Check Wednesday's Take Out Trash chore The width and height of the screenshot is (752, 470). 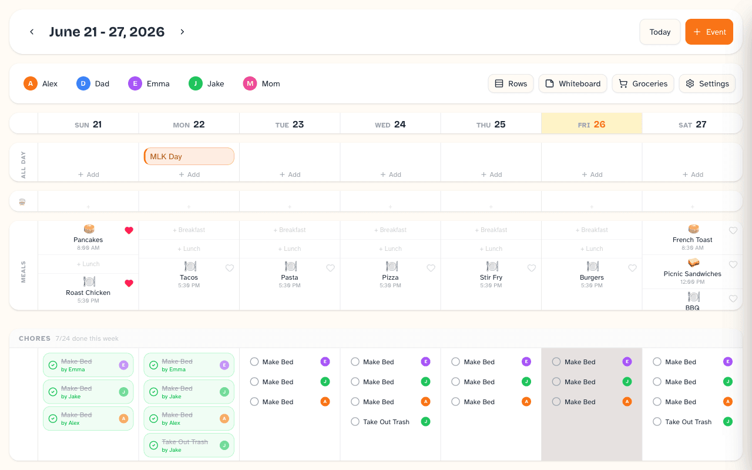click(355, 422)
